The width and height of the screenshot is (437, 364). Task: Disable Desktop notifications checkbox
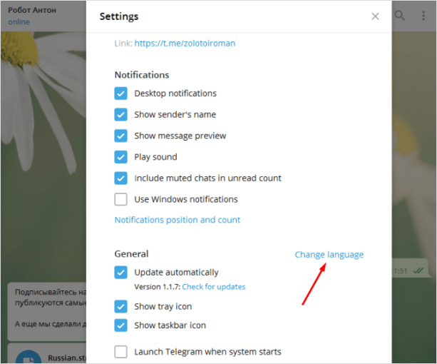tap(121, 93)
